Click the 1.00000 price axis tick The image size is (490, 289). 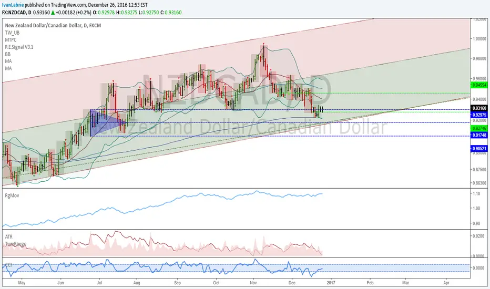(x=479, y=39)
